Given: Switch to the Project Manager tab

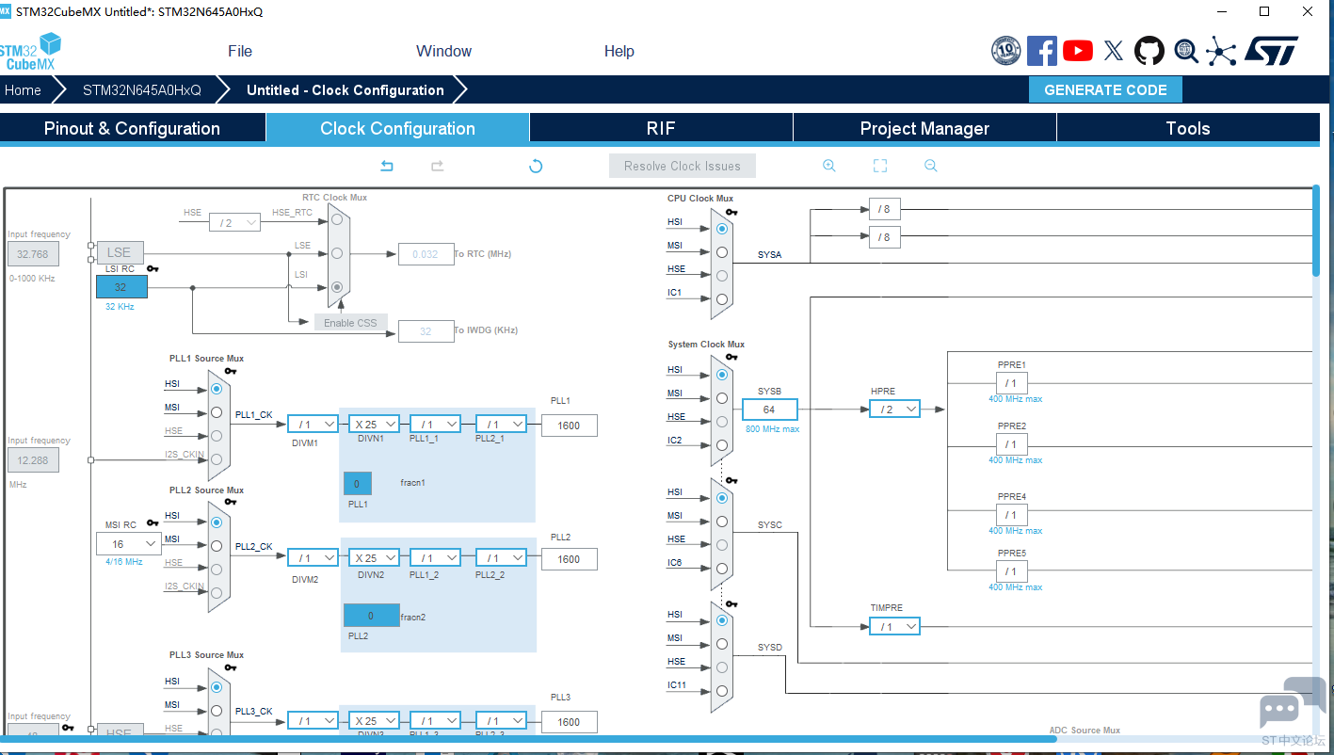Looking at the screenshot, I should click(924, 129).
